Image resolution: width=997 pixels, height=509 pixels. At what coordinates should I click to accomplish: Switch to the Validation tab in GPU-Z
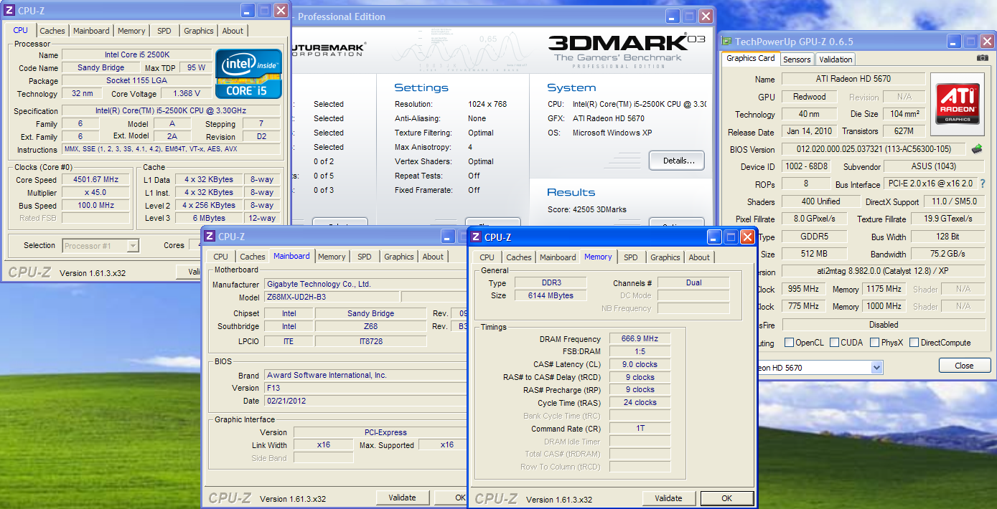[835, 60]
